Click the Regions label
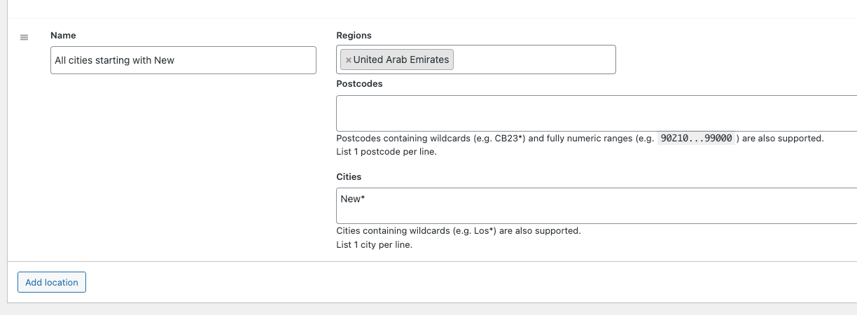857x315 pixels. pyautogui.click(x=354, y=35)
